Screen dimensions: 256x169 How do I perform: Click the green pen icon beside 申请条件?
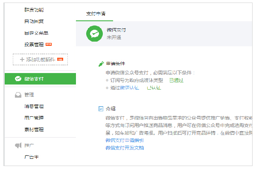(x=101, y=64)
